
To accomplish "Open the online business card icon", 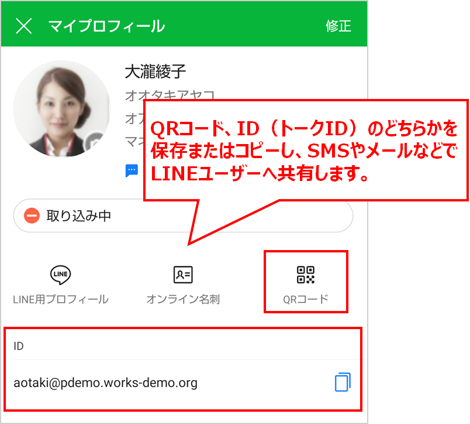I will point(183,275).
